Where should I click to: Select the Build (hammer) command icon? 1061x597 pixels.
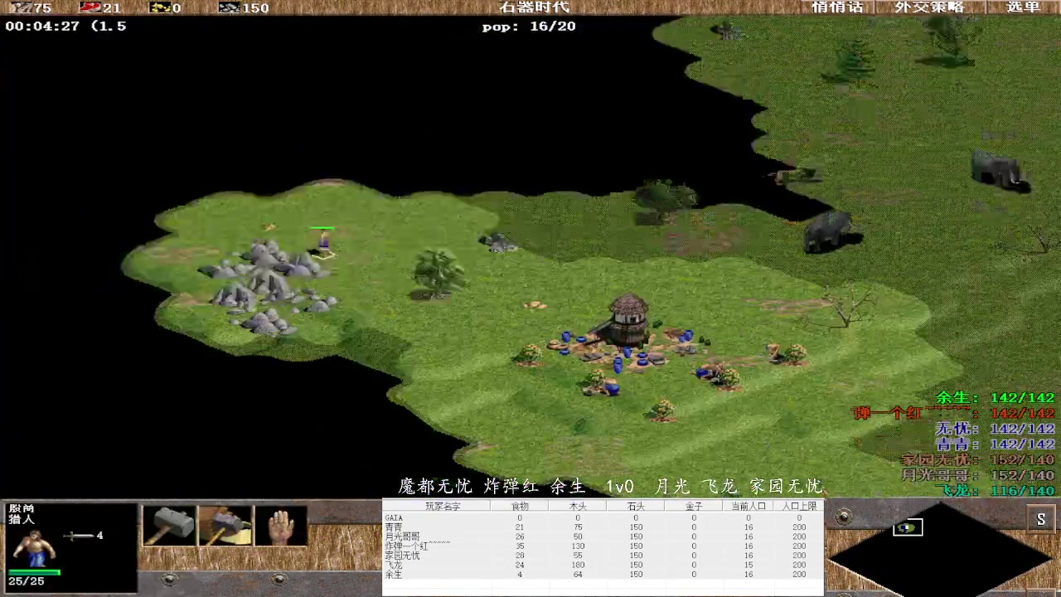170,526
